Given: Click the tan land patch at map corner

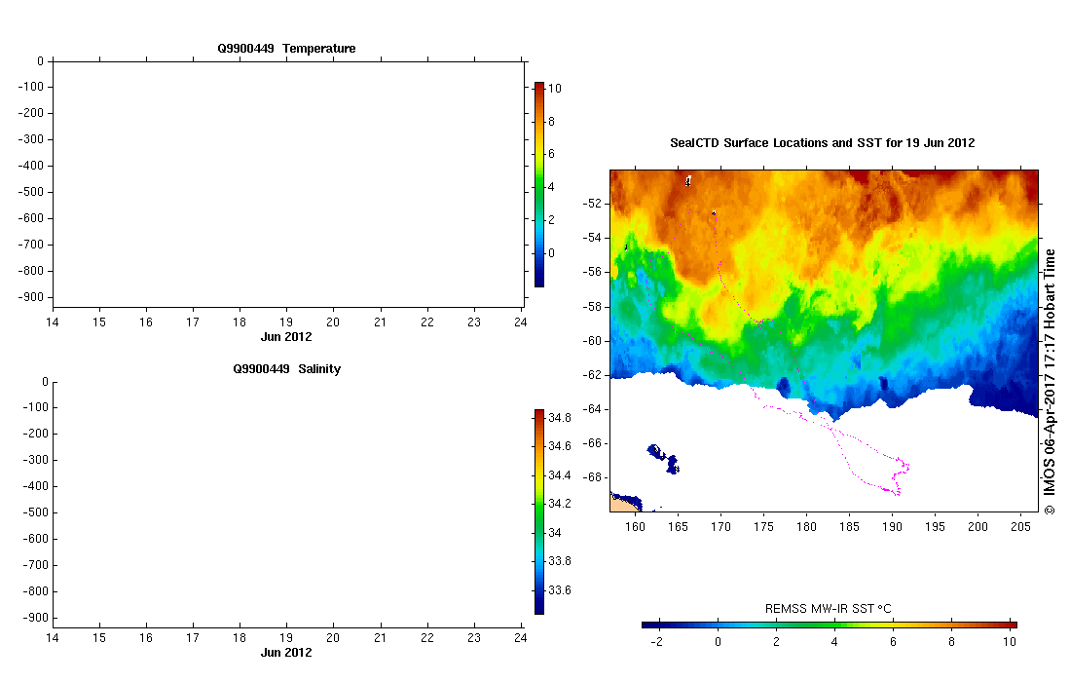Looking at the screenshot, I should click(622, 506).
